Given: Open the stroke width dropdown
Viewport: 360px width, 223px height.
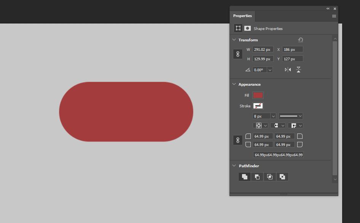Looking at the screenshot, I should [x=272, y=116].
